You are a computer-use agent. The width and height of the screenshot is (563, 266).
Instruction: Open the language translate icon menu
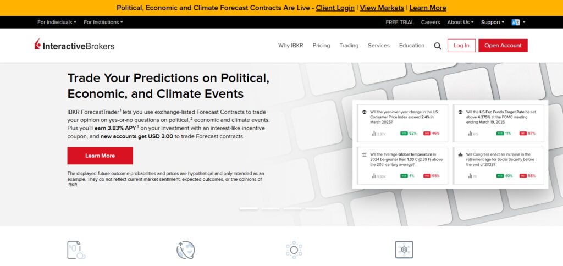pos(518,22)
